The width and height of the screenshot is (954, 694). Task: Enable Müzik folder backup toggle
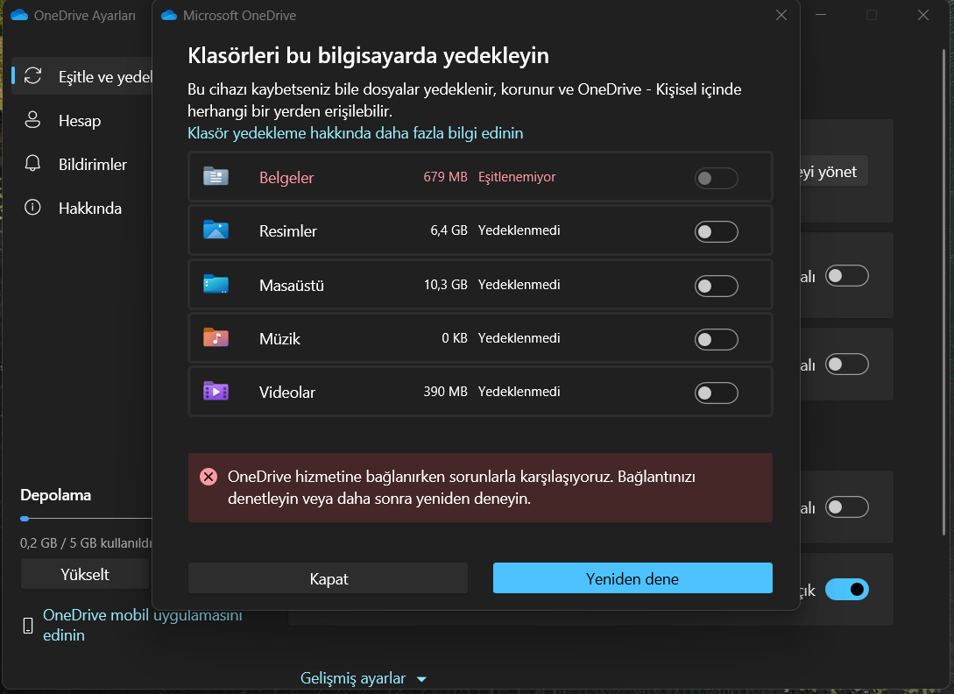pos(716,339)
